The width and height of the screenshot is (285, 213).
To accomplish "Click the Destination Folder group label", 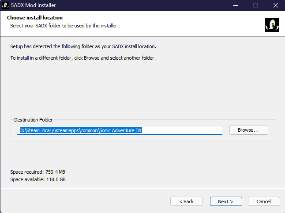I will (34, 120).
